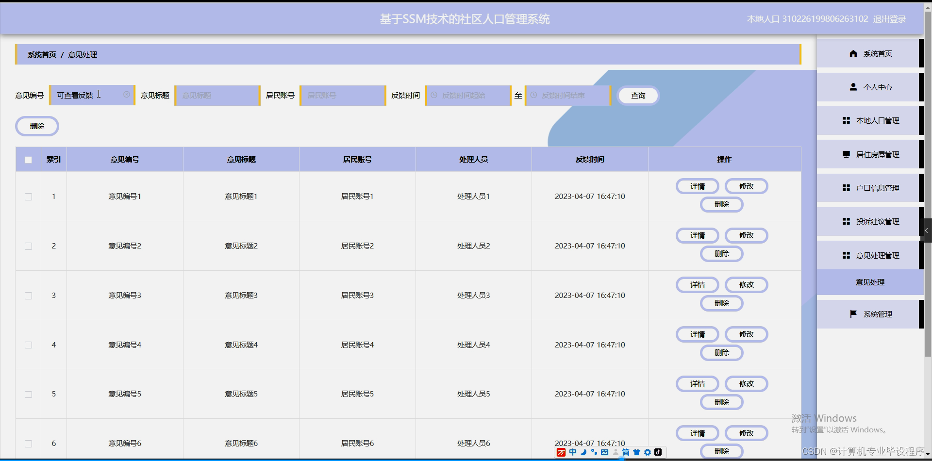Click the flag icon for 系统管理
This screenshot has width=932, height=461.
[x=854, y=313]
